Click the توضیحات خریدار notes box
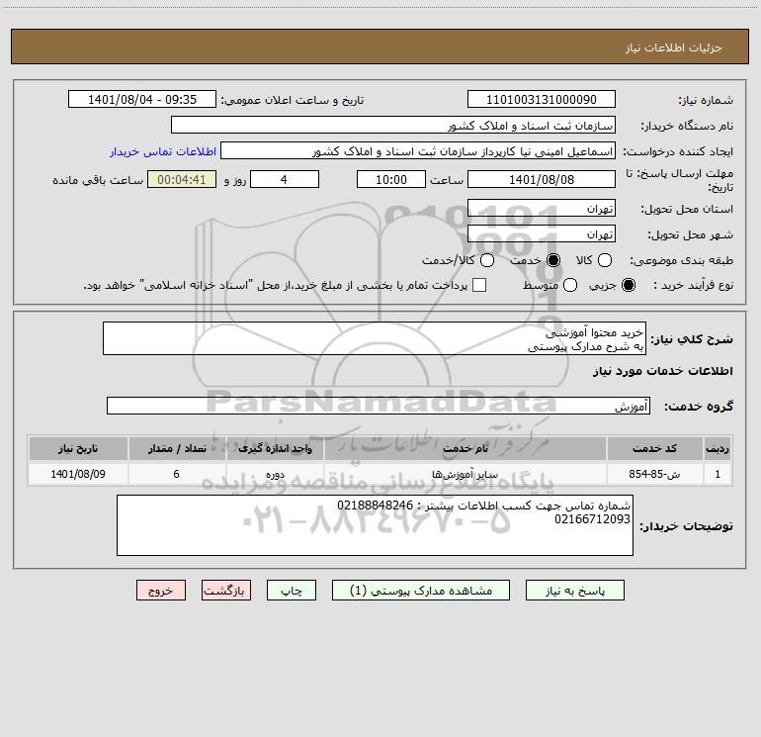The height and width of the screenshot is (737, 761). click(375, 525)
